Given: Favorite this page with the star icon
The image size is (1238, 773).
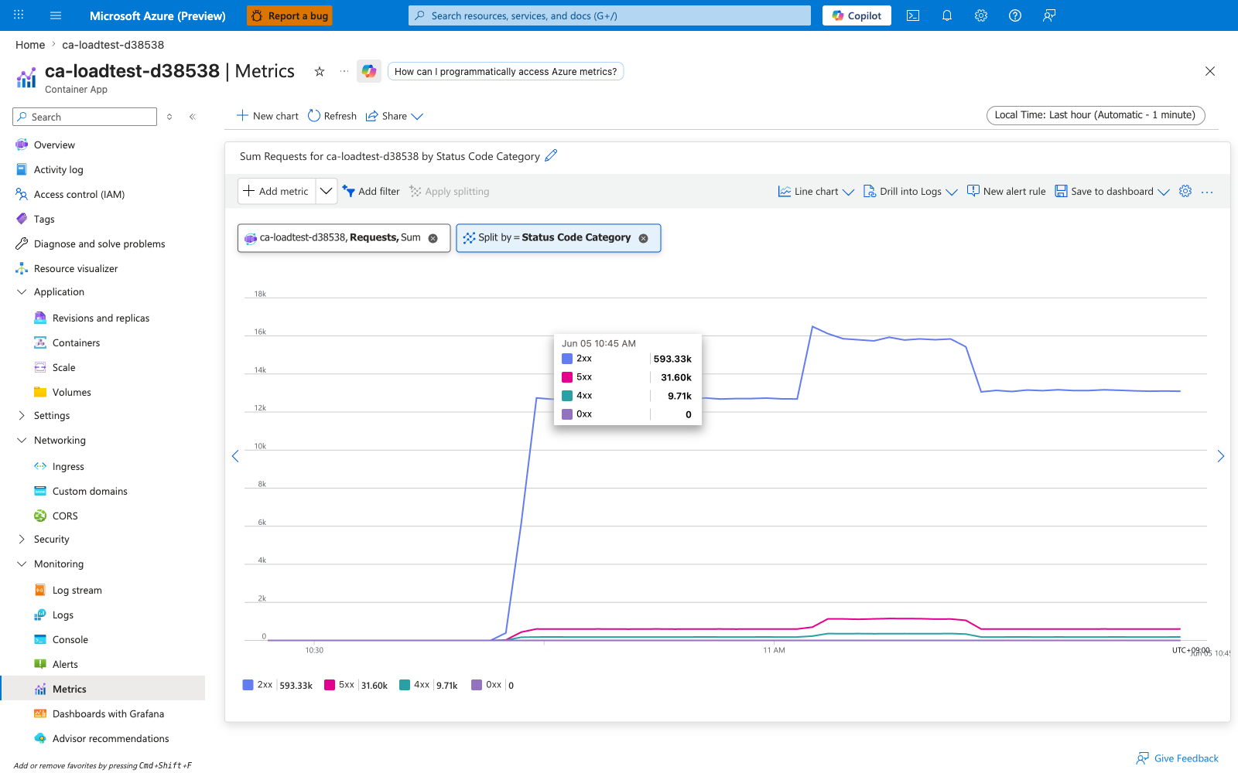Looking at the screenshot, I should (x=320, y=71).
